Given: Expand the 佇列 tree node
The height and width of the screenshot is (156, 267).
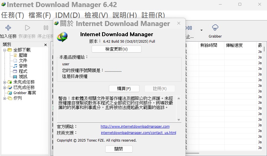Looking at the screenshot, I should click(x=5, y=98).
